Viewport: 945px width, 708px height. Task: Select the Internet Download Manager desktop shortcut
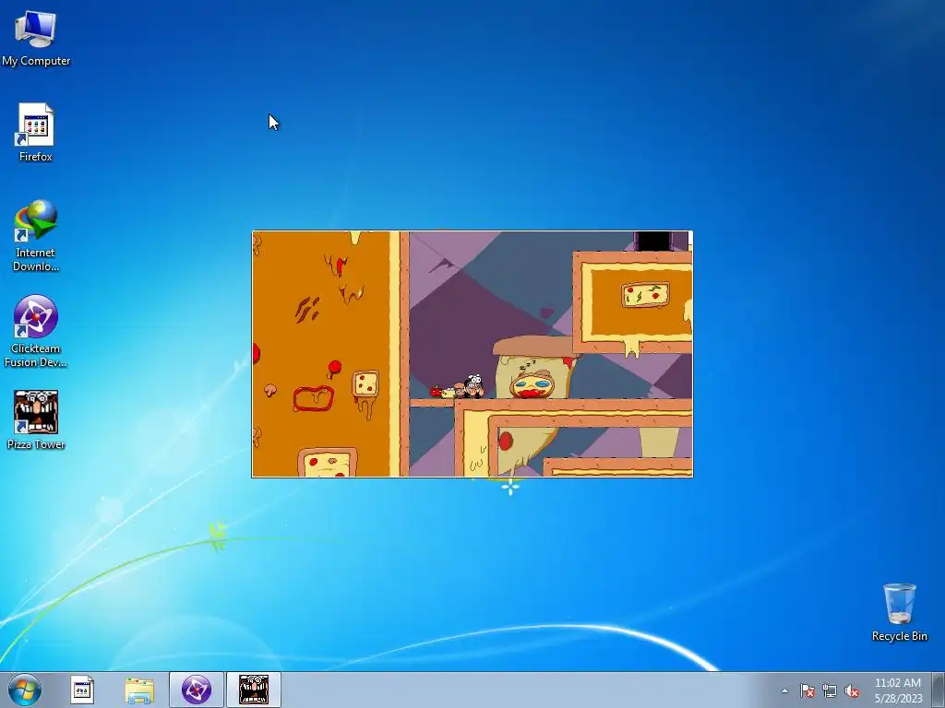[36, 235]
